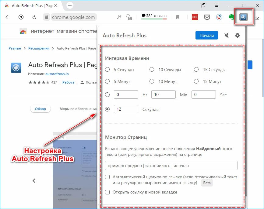
Task: Click the Chrome web store logo
Action: pos(23,31)
